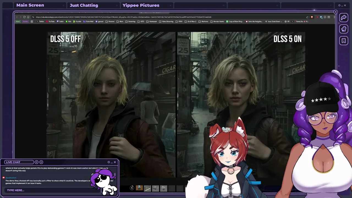Click the Discord CDN URL in address bar
Viewport: 352px width, 198px height.
tap(123, 17)
